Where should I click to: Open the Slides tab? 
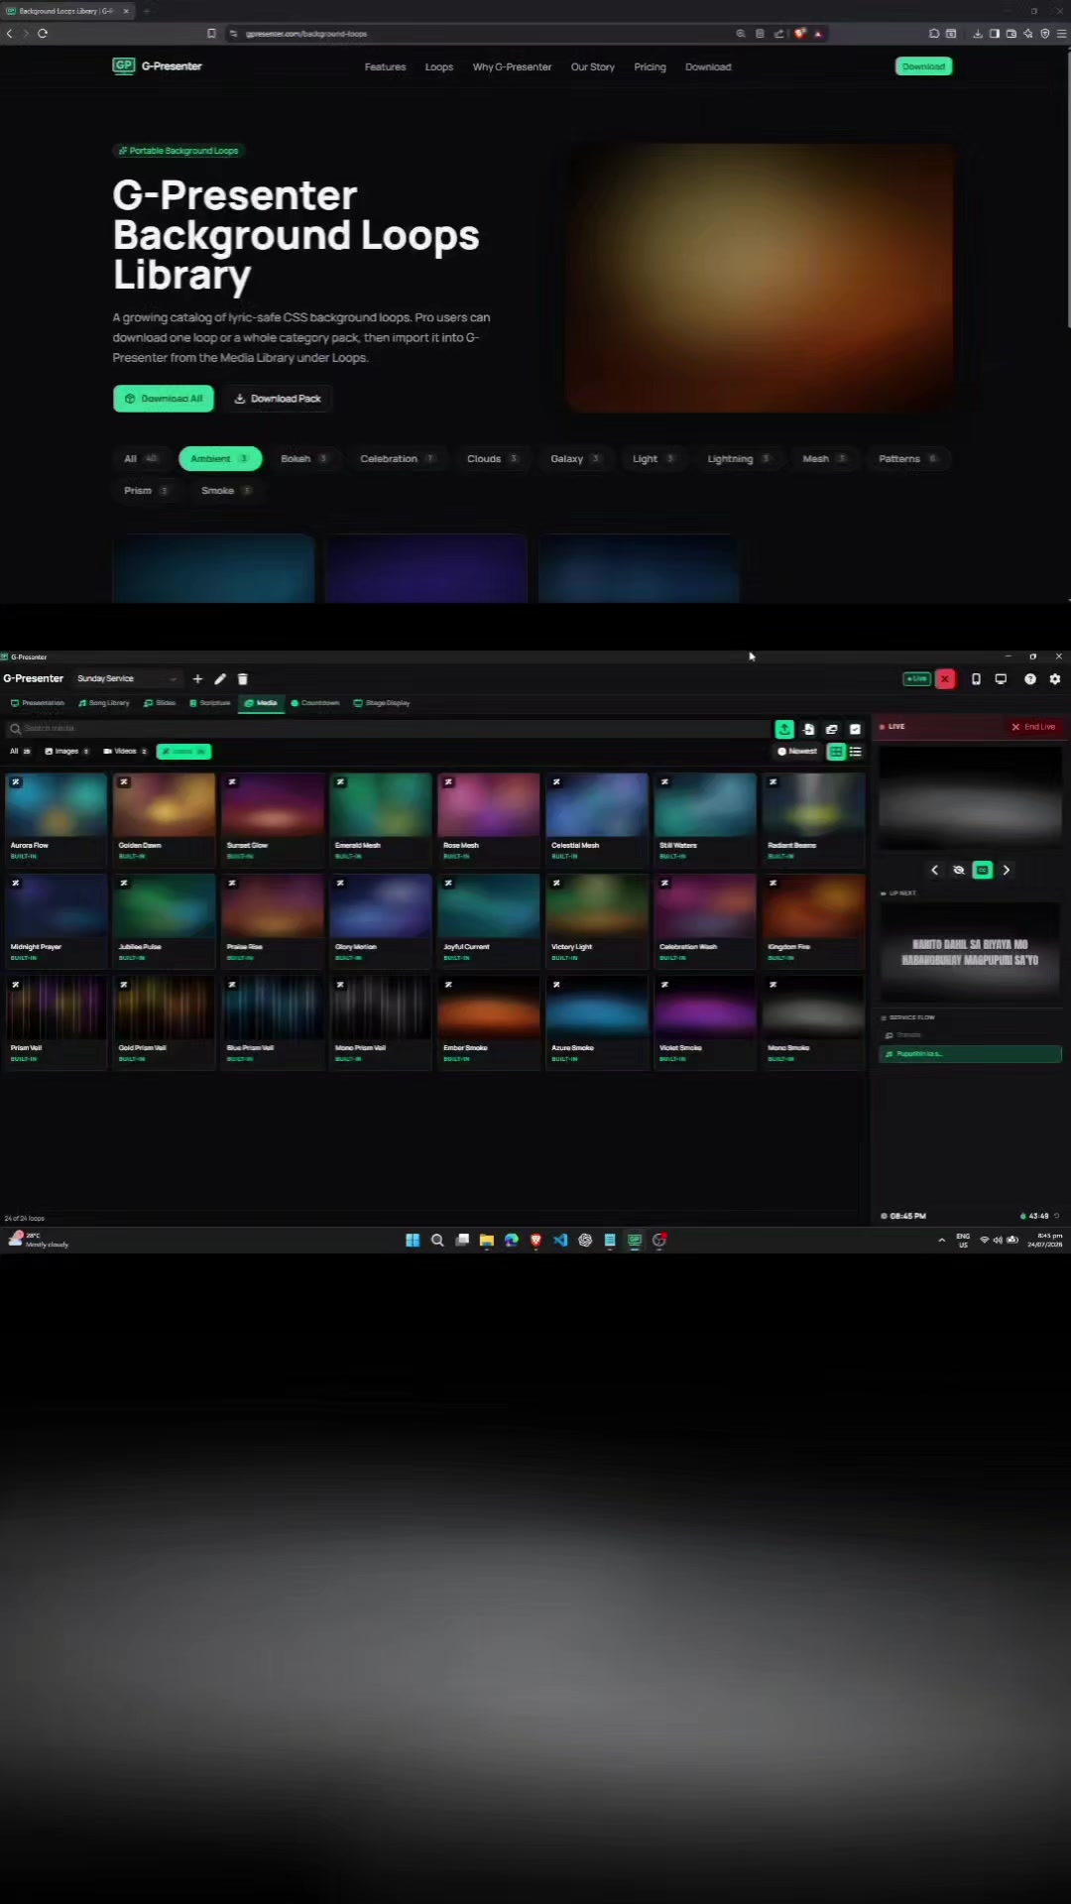(160, 703)
